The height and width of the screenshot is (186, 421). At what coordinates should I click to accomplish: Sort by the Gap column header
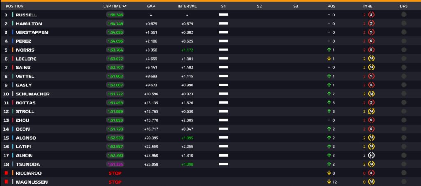tap(150, 6)
